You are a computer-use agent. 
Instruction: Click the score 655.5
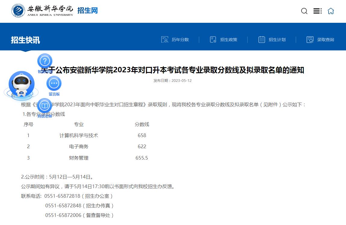click(142, 158)
